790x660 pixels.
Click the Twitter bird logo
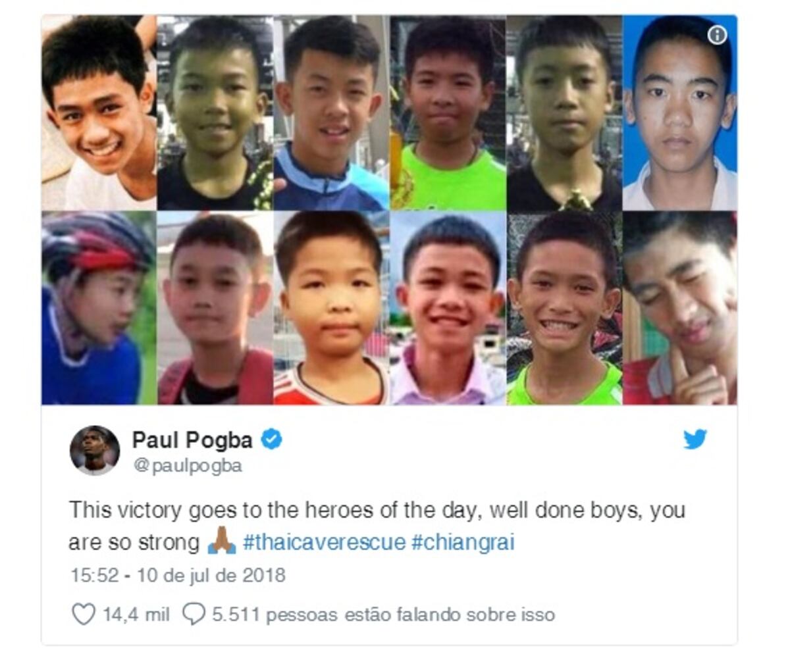(695, 439)
